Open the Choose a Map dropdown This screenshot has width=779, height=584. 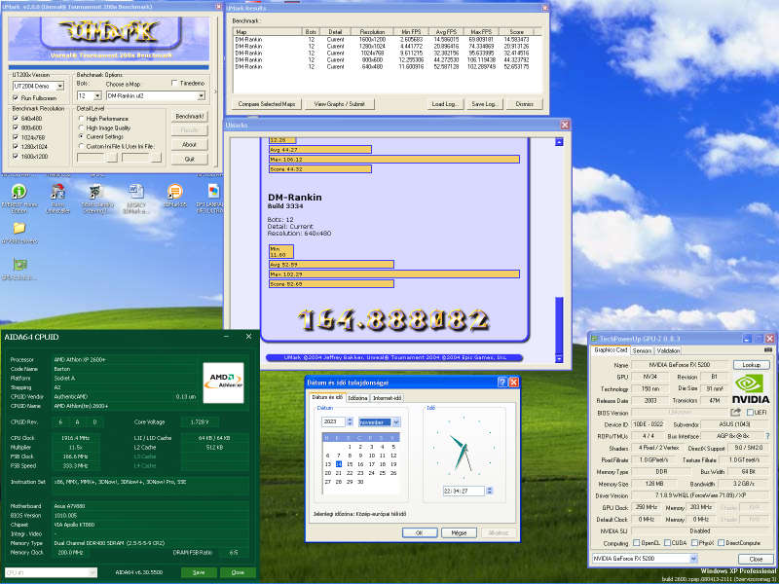click(202, 95)
